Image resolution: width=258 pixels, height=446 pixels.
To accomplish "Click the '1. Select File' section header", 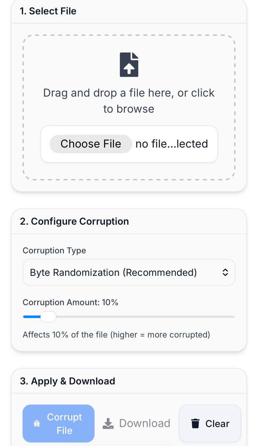I will [x=48, y=11].
